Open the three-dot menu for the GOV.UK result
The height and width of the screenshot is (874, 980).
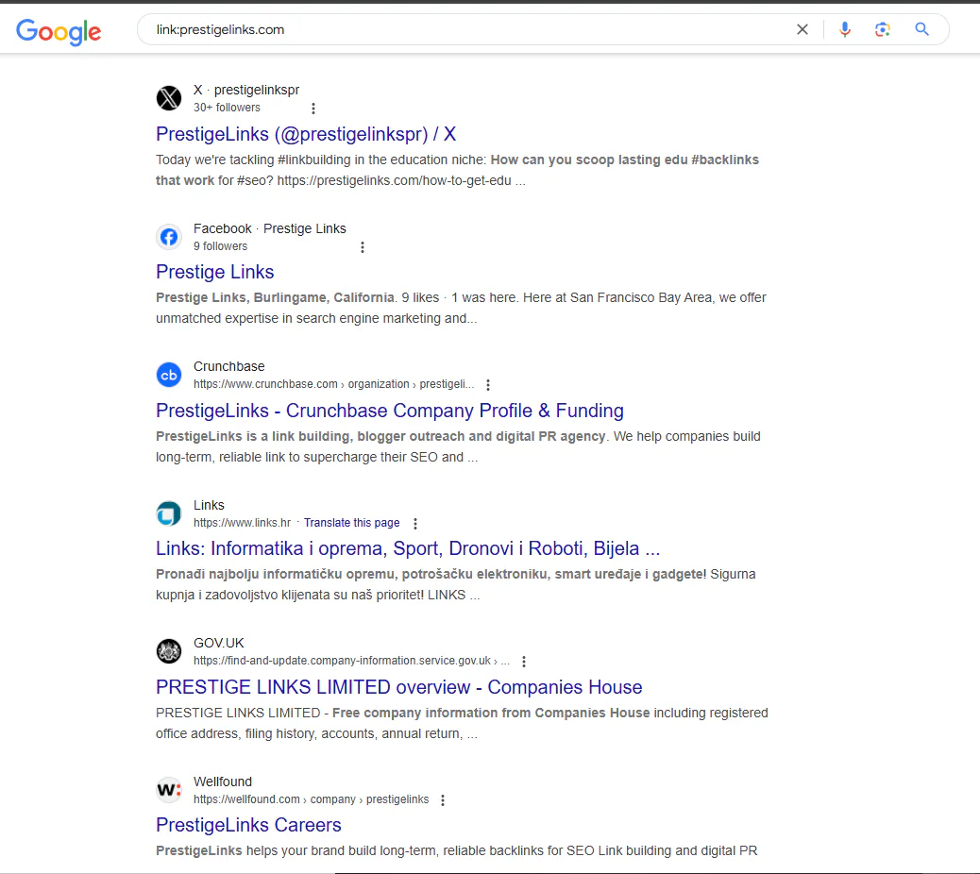click(x=524, y=662)
